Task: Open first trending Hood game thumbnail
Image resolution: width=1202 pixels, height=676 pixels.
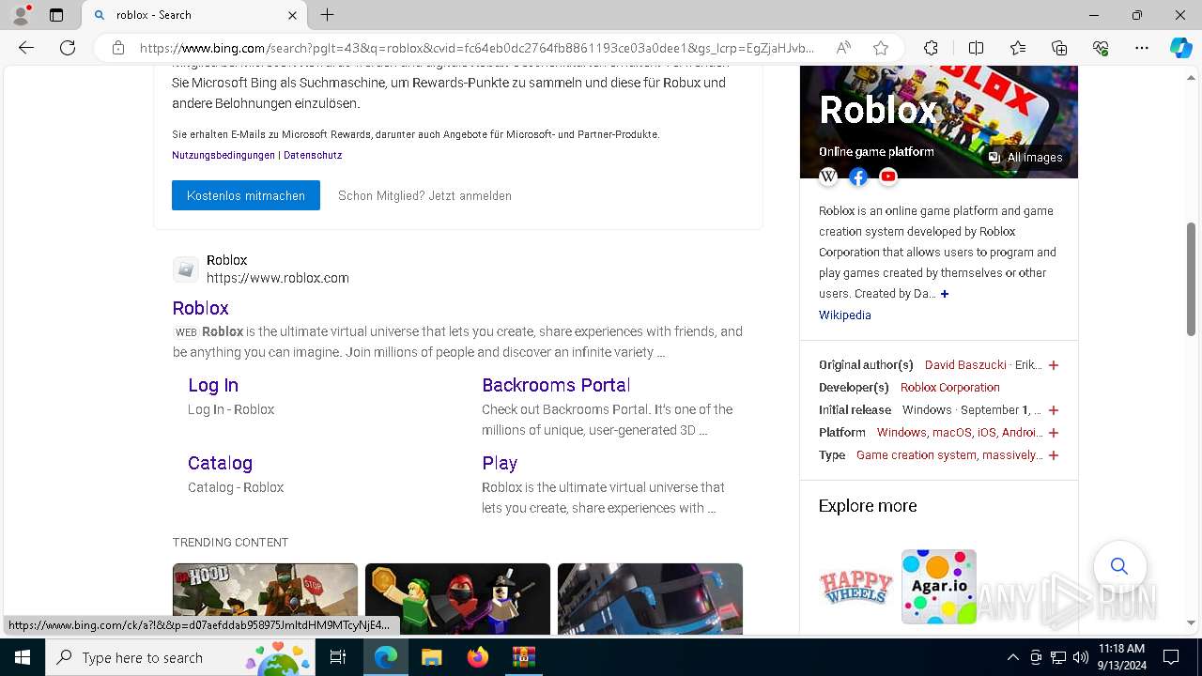Action: (265, 599)
